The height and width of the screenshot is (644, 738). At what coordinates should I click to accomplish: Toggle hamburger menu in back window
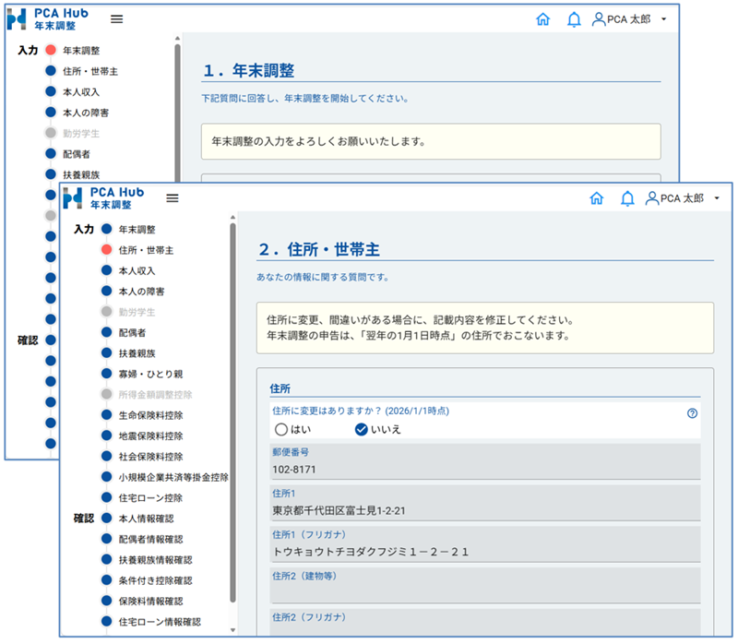click(117, 18)
